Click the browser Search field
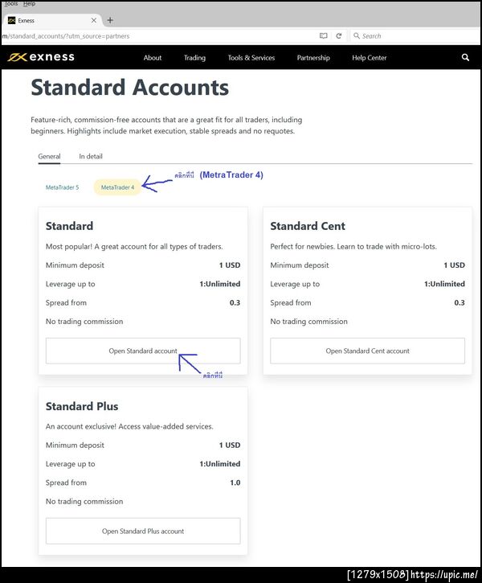482x583 pixels. coord(415,35)
